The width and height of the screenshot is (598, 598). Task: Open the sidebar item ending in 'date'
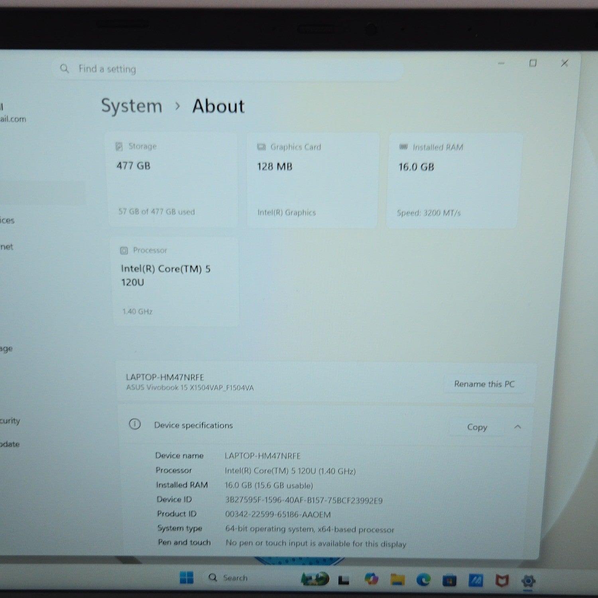(10, 444)
